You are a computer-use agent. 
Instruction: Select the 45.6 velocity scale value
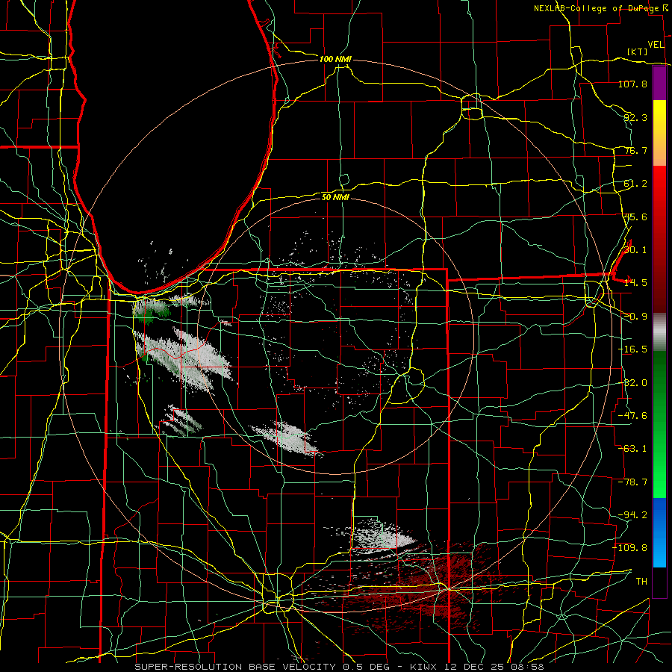click(635, 217)
